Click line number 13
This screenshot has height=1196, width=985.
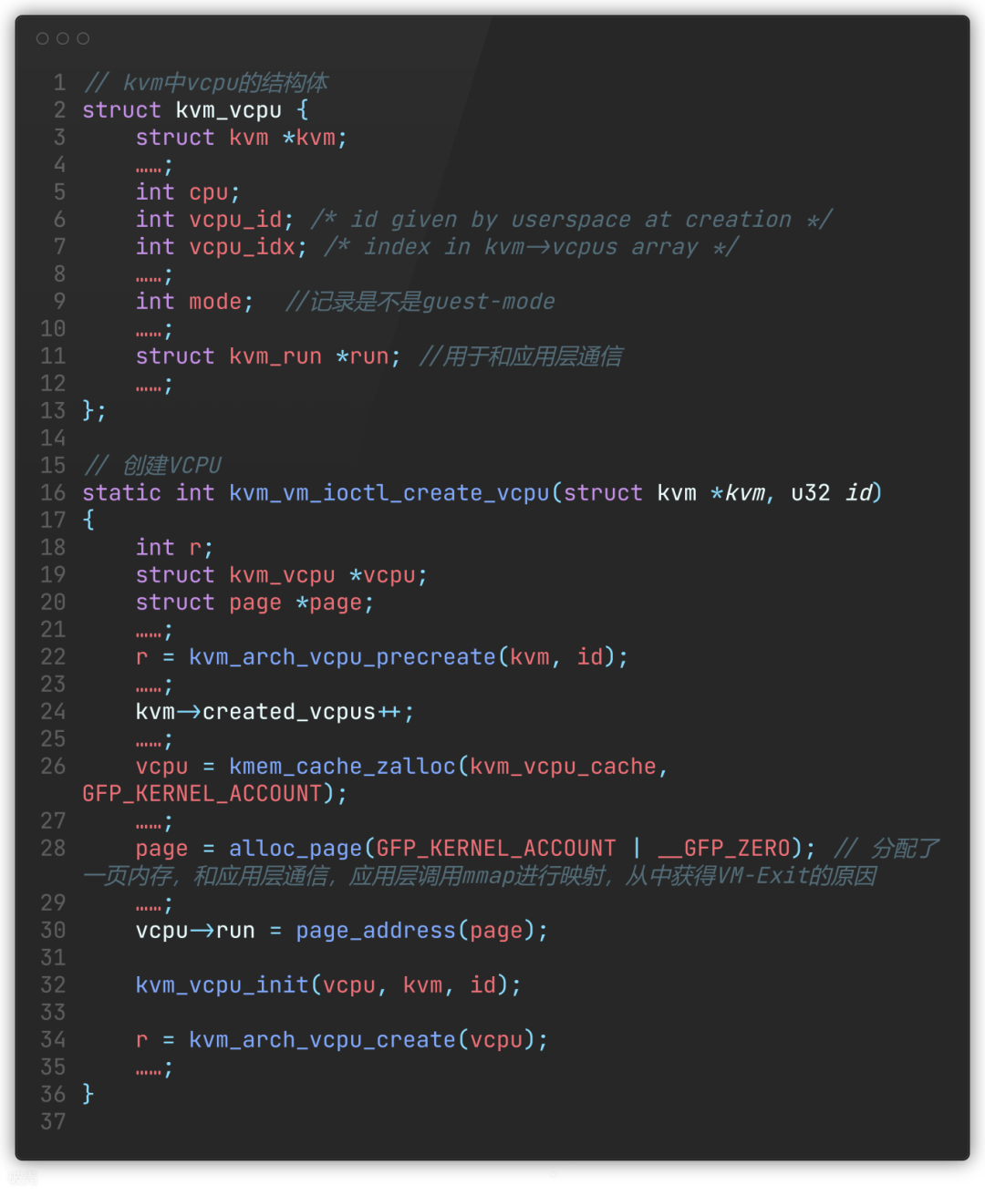(x=53, y=411)
